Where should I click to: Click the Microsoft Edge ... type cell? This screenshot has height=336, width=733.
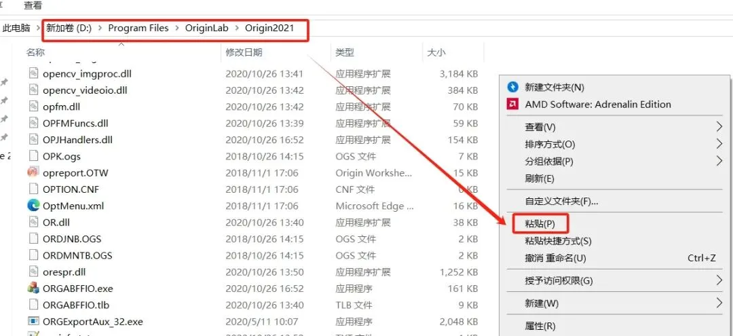coord(375,206)
